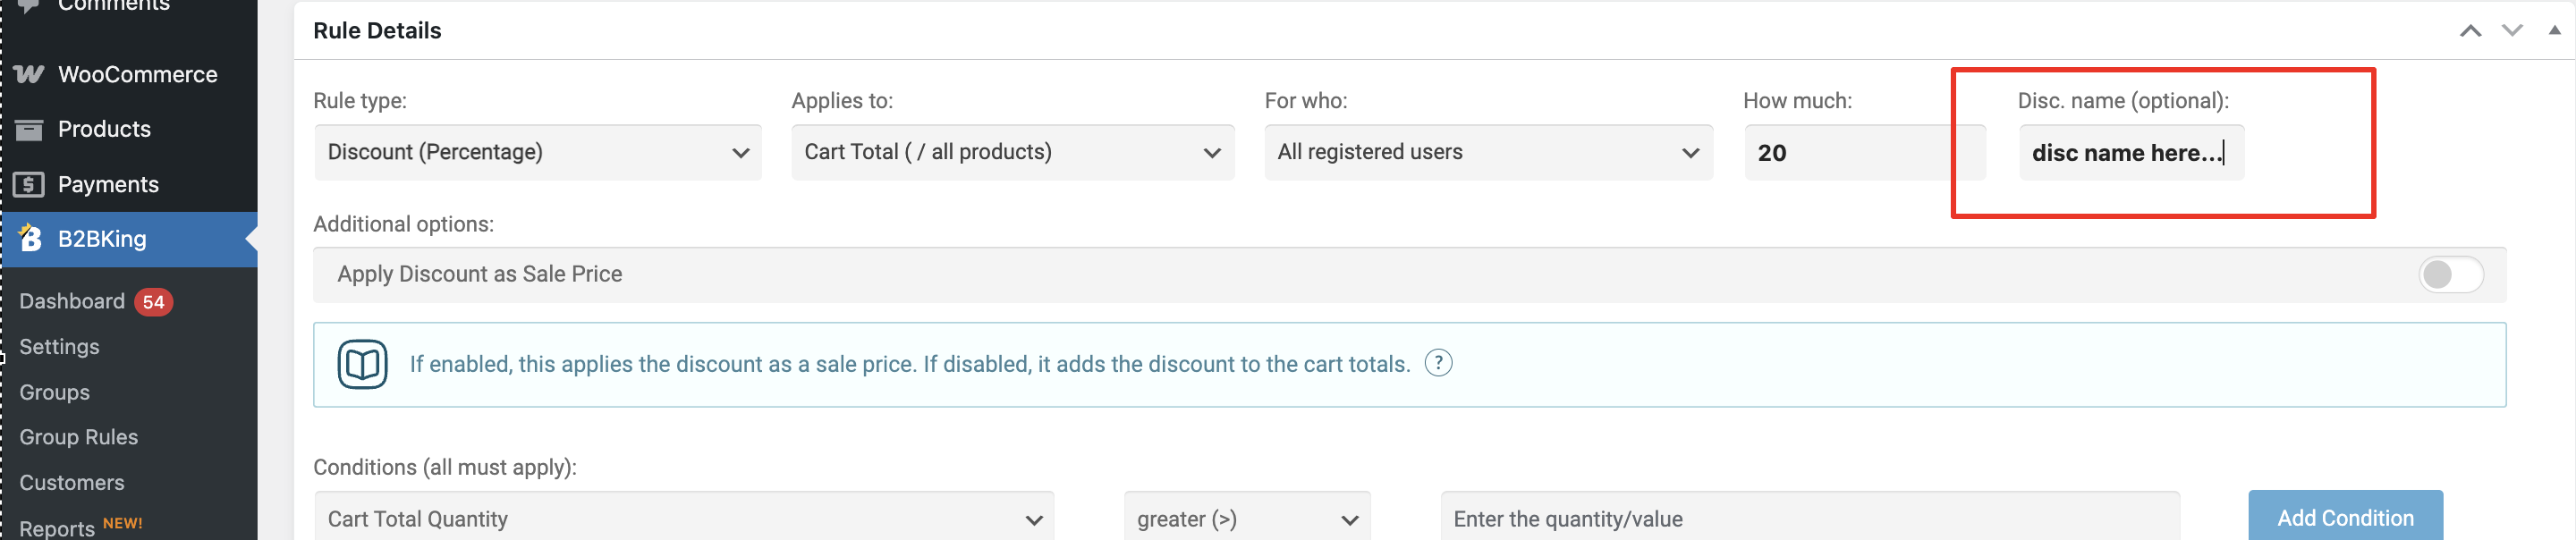Screen dimensions: 2576x540
Task: Go to Group Rules menu item
Action: click(x=79, y=437)
